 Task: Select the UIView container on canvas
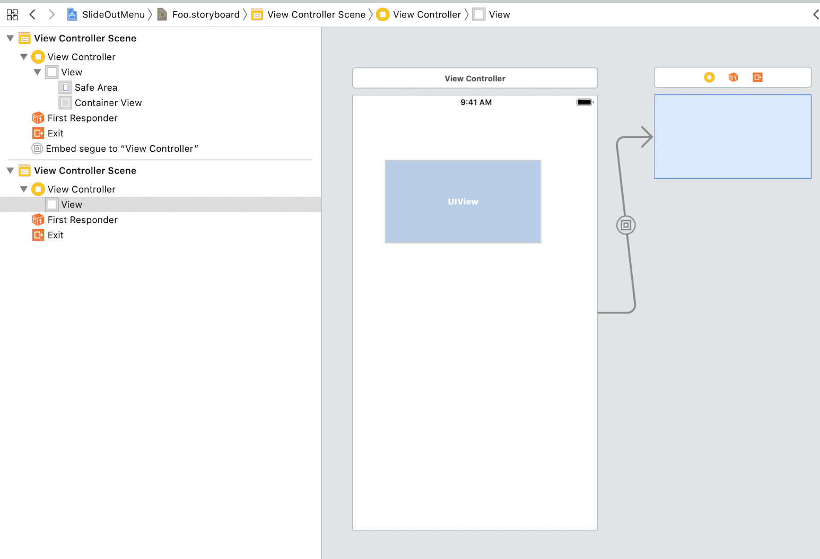click(463, 202)
